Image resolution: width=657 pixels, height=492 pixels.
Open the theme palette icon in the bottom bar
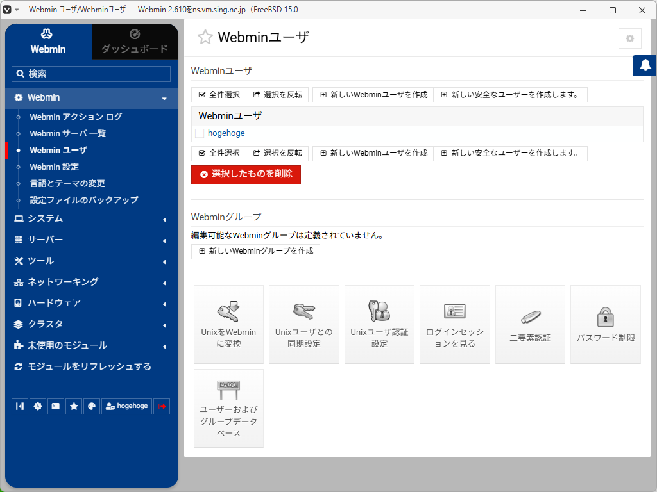coord(92,406)
